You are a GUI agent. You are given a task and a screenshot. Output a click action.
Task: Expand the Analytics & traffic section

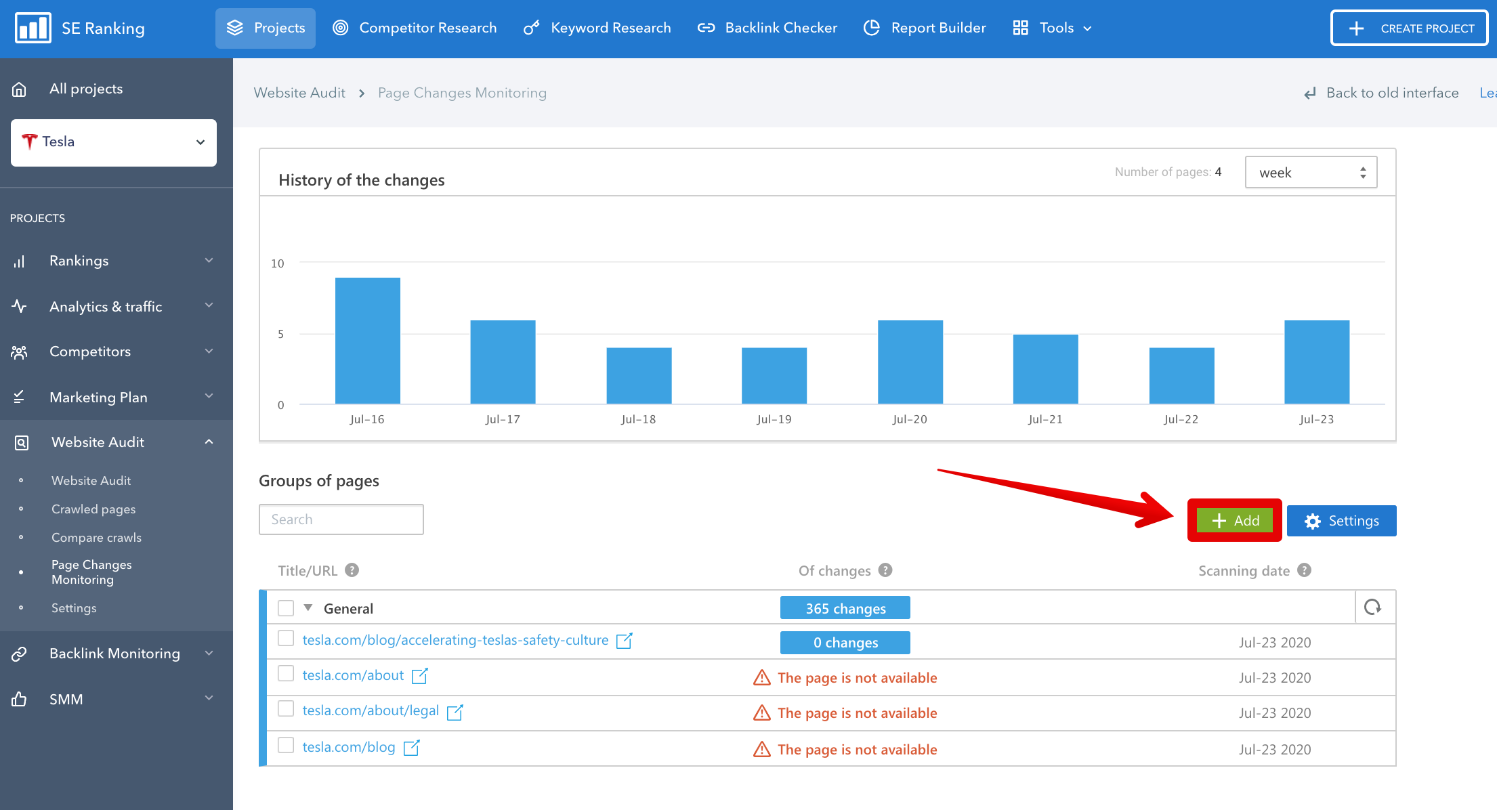tap(209, 305)
